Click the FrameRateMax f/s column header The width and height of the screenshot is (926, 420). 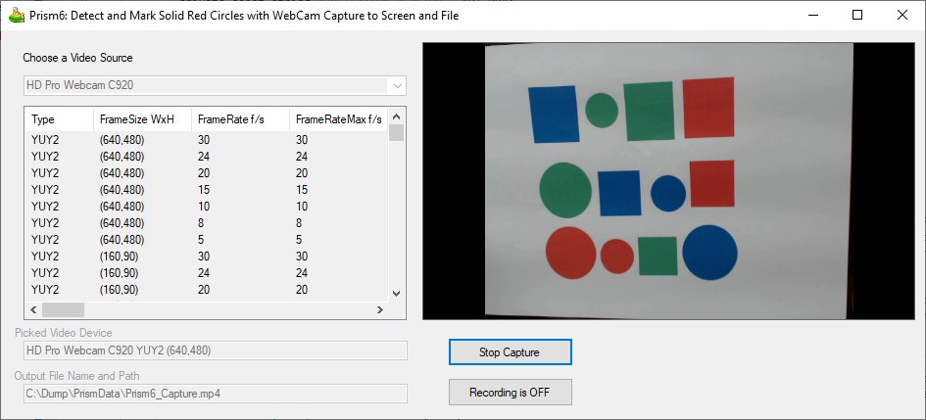tap(337, 119)
